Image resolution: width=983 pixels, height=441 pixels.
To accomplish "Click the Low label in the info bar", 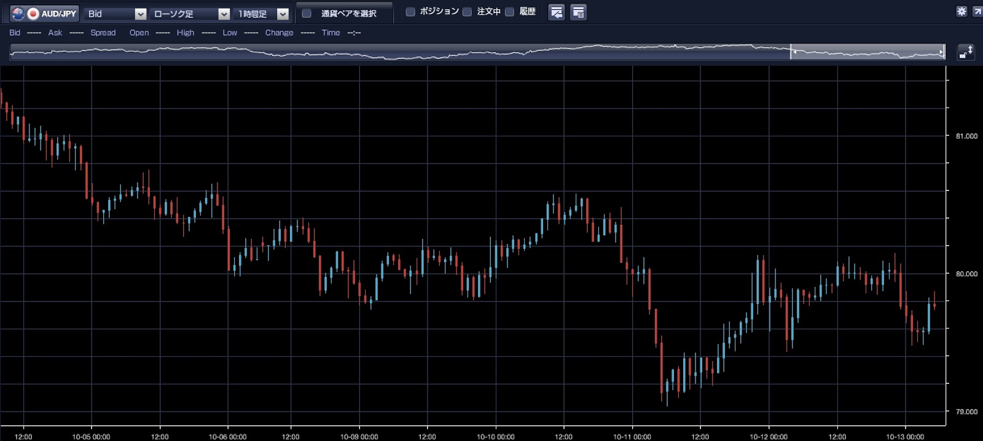I will 230,33.
